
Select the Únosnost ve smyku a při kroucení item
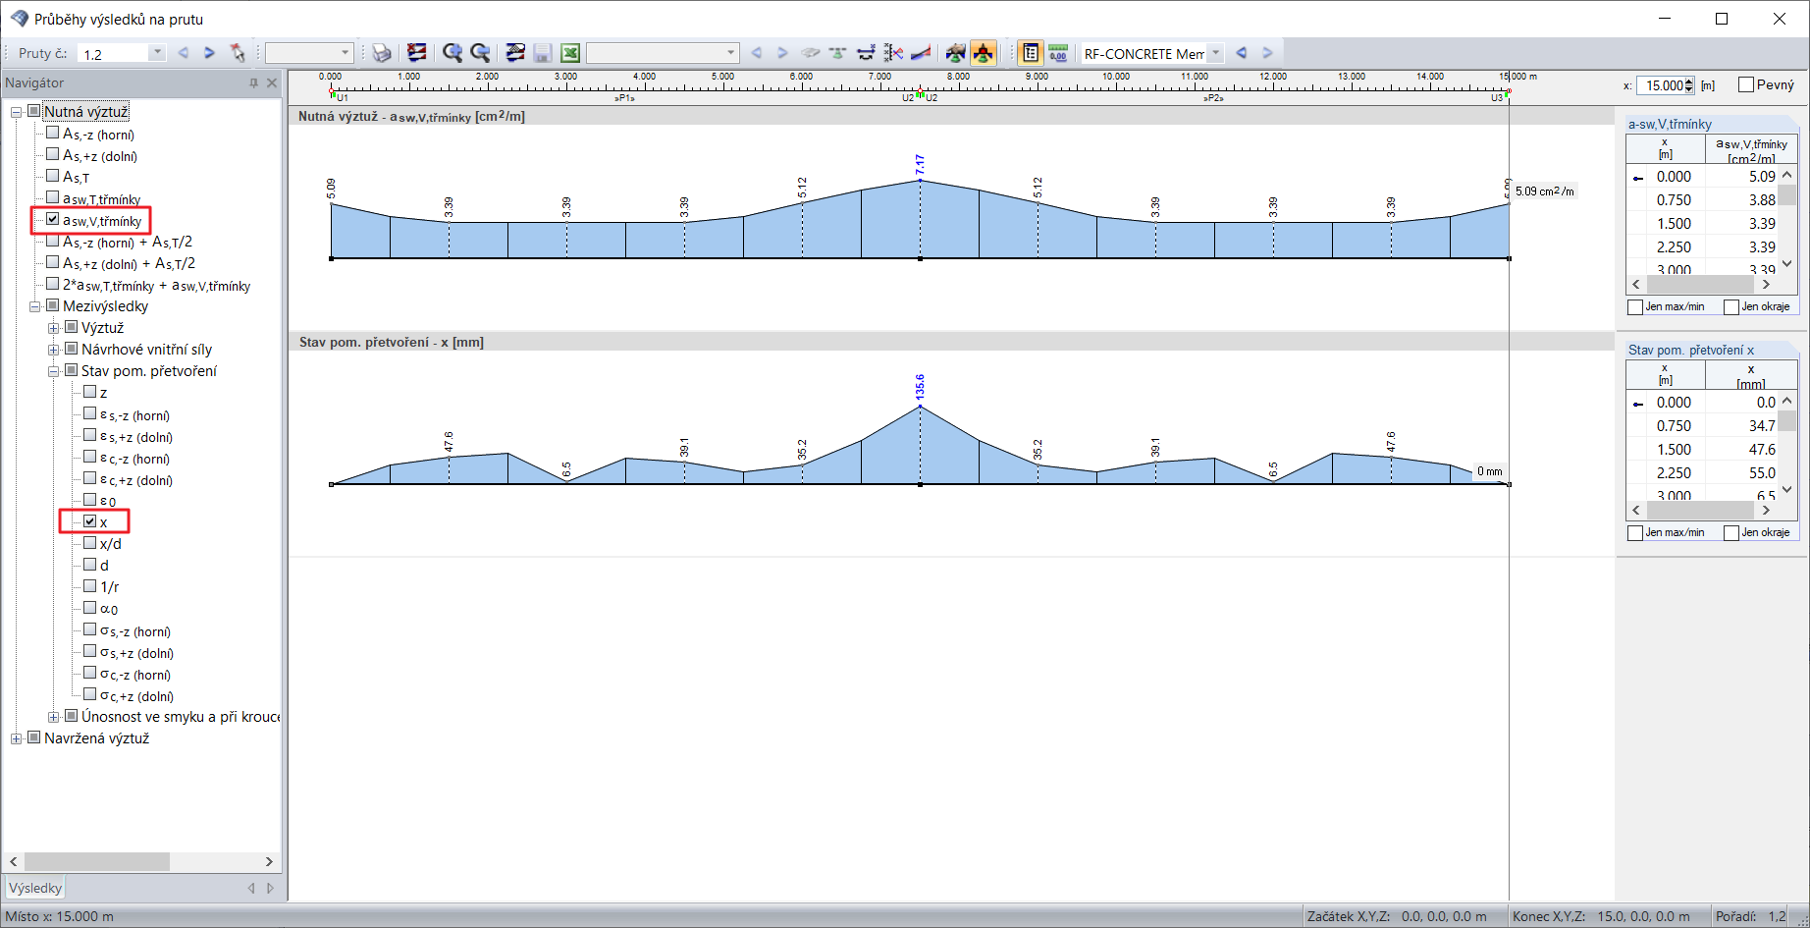pos(181,717)
